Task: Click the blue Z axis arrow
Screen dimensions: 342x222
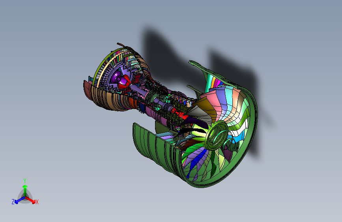Action: tap(19, 200)
